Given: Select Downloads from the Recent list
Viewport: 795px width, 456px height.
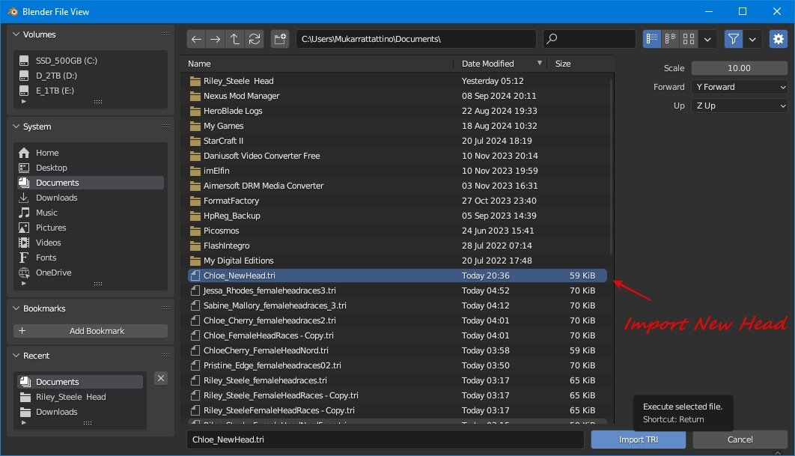Looking at the screenshot, I should point(58,411).
